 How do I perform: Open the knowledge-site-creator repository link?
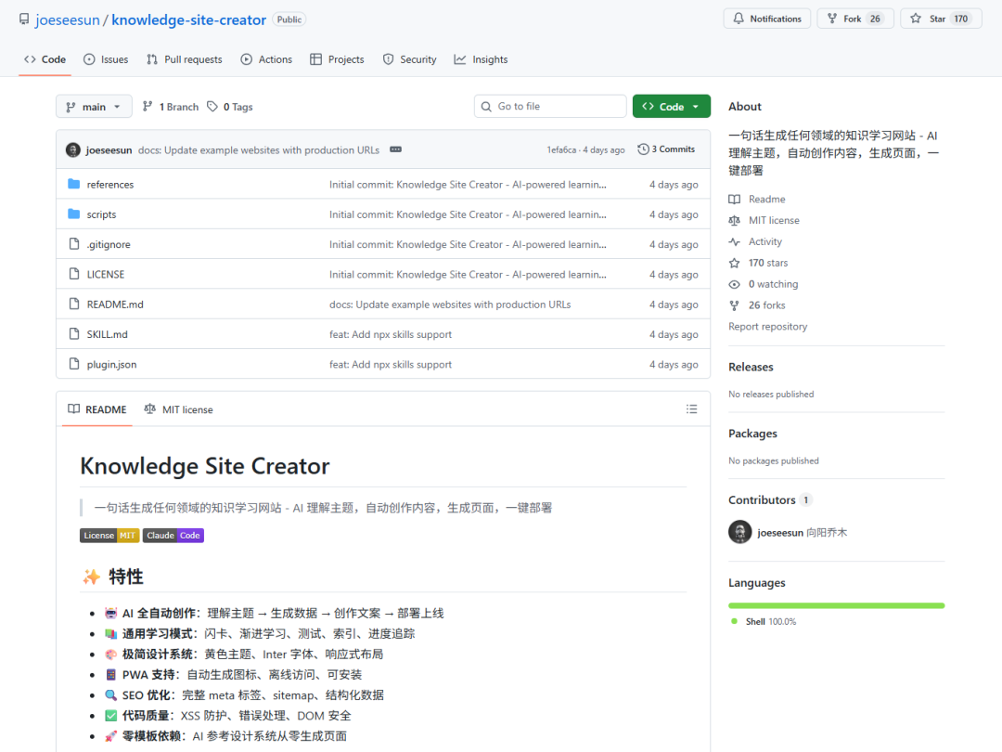point(188,19)
